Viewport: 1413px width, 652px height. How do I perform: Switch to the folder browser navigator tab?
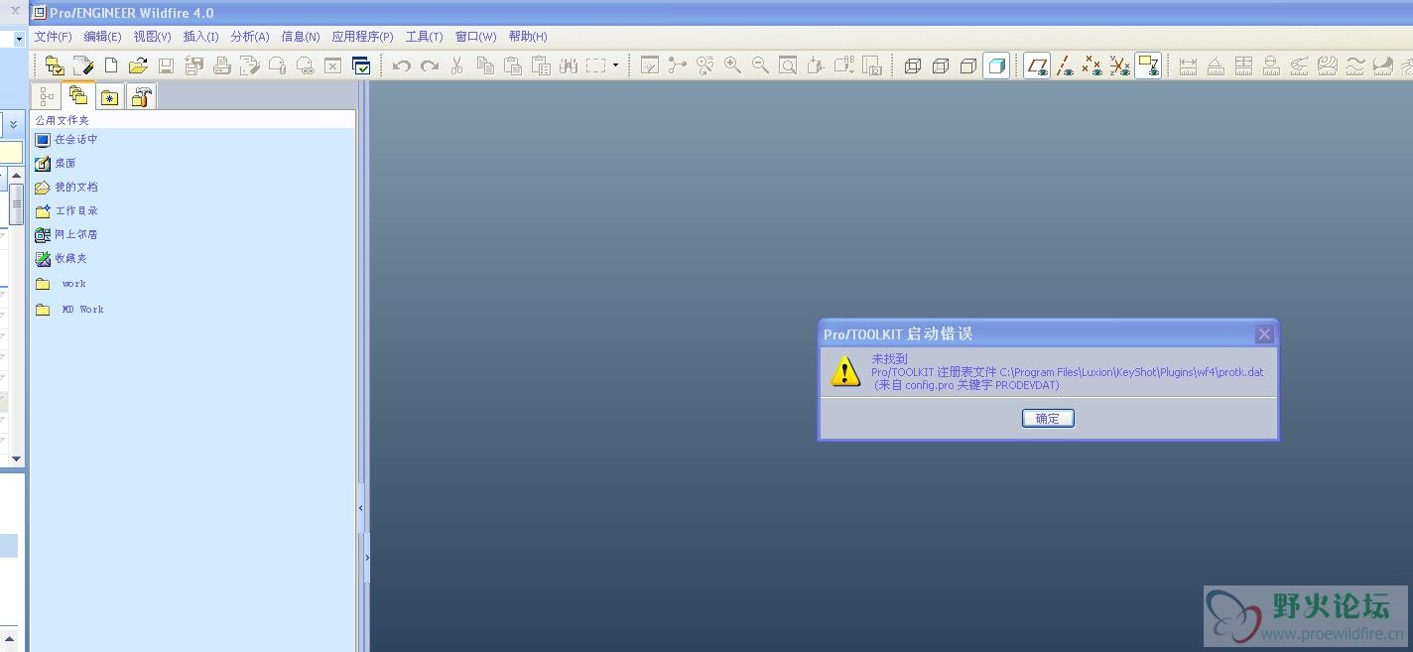click(76, 95)
